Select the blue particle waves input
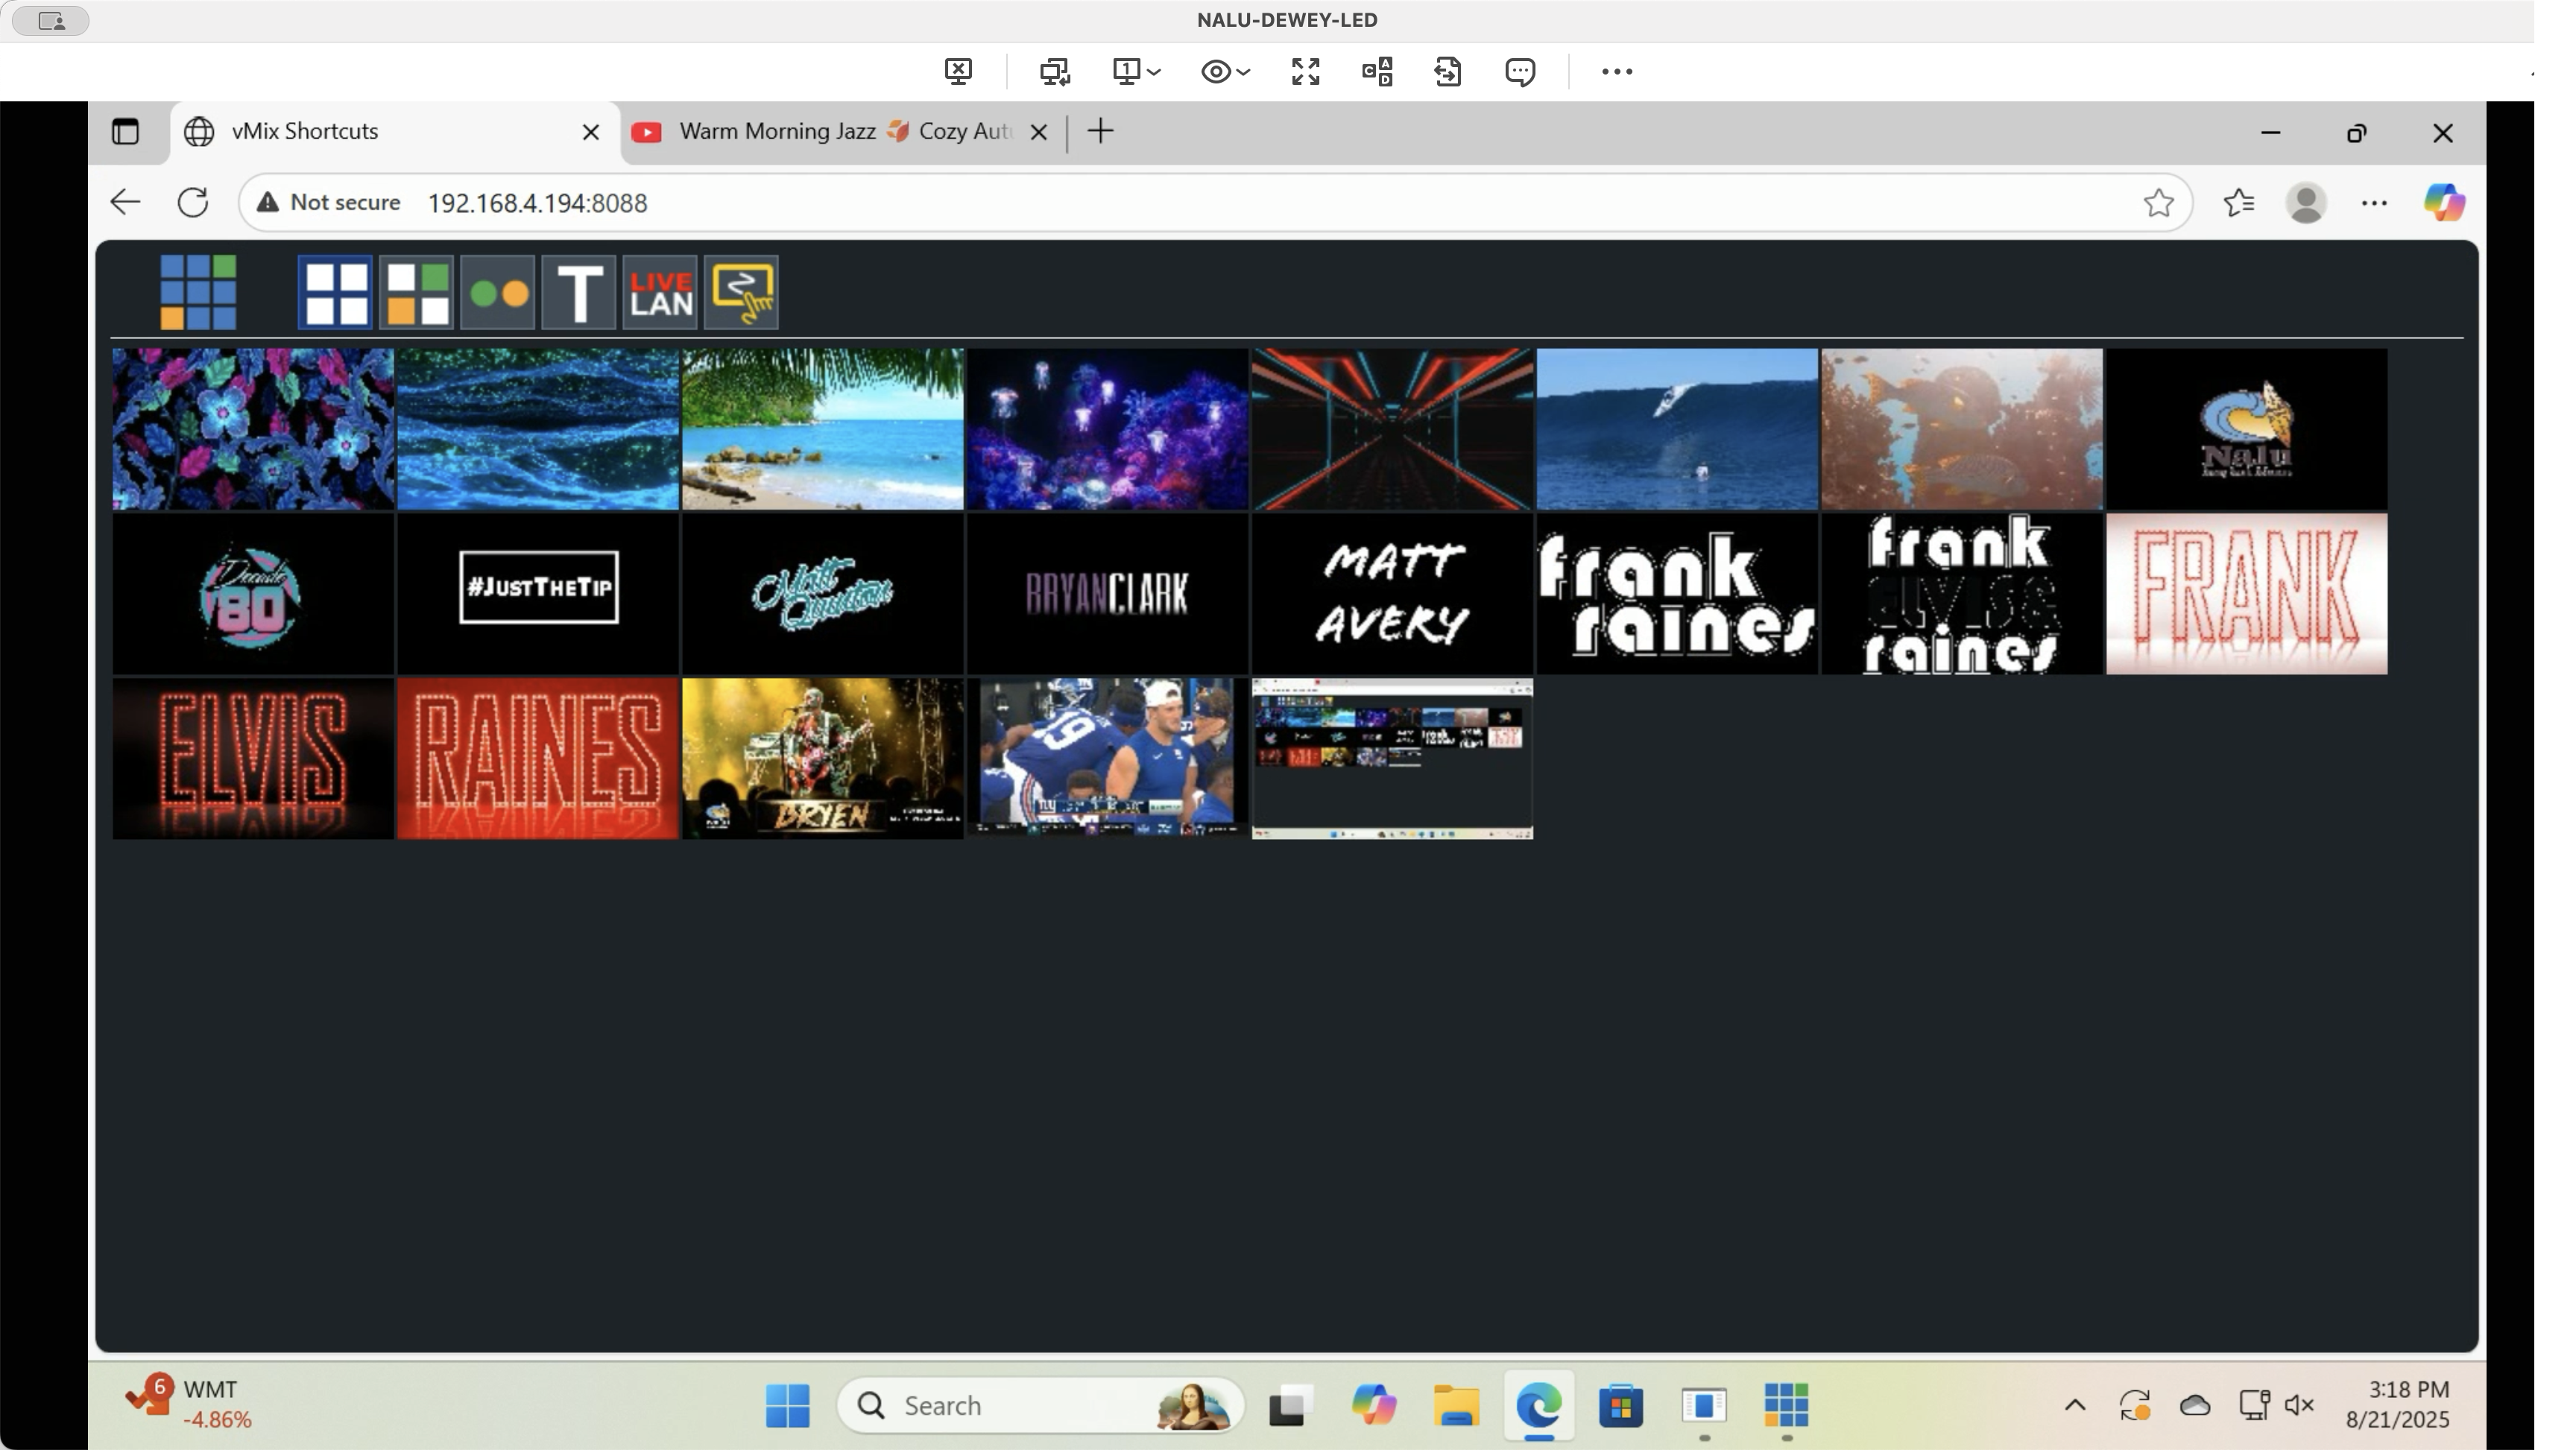The height and width of the screenshot is (1450, 2576). point(538,429)
